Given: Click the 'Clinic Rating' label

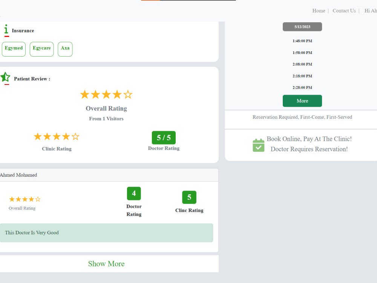Looking at the screenshot, I should pyautogui.click(x=57, y=149).
